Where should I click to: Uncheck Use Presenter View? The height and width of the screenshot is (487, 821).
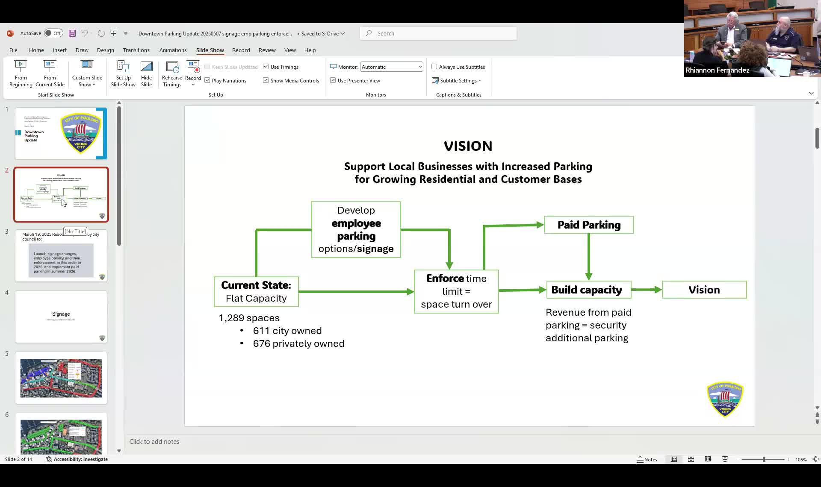pyautogui.click(x=333, y=80)
